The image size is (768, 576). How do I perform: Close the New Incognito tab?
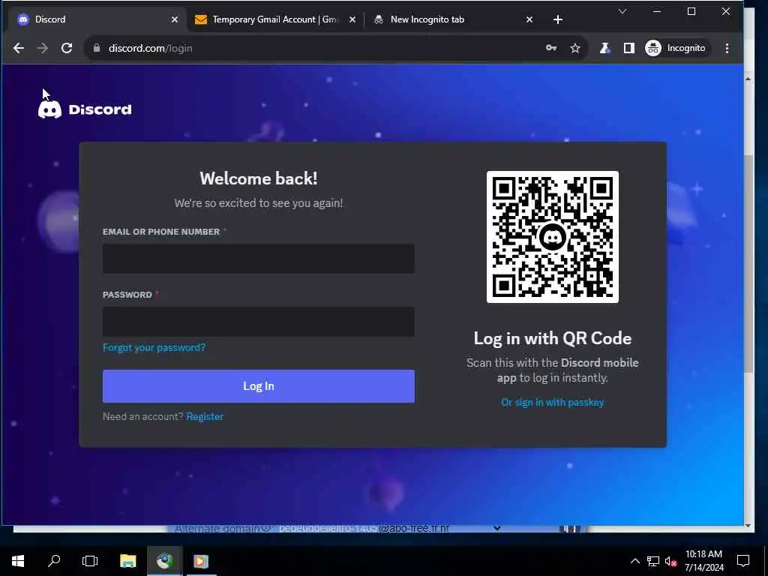pyautogui.click(x=529, y=19)
